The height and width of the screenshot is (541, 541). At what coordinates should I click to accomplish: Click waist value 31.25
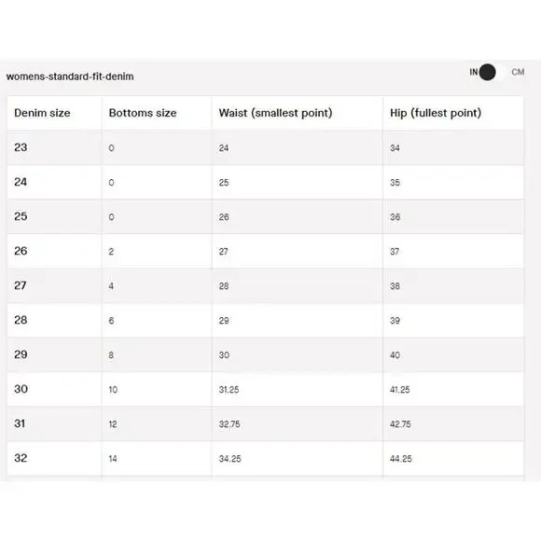pos(229,390)
